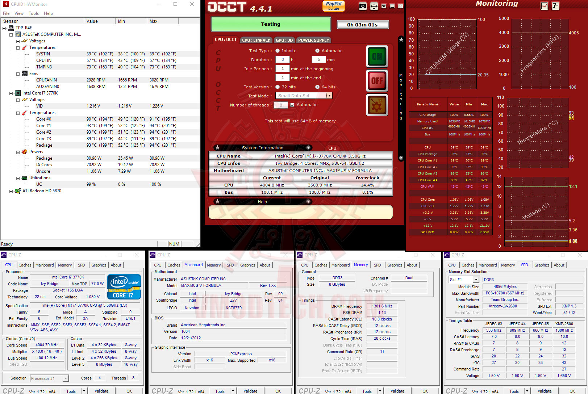Toggle the Help section arrow in OCCT
The width and height of the screenshot is (588, 394).
pos(308,201)
